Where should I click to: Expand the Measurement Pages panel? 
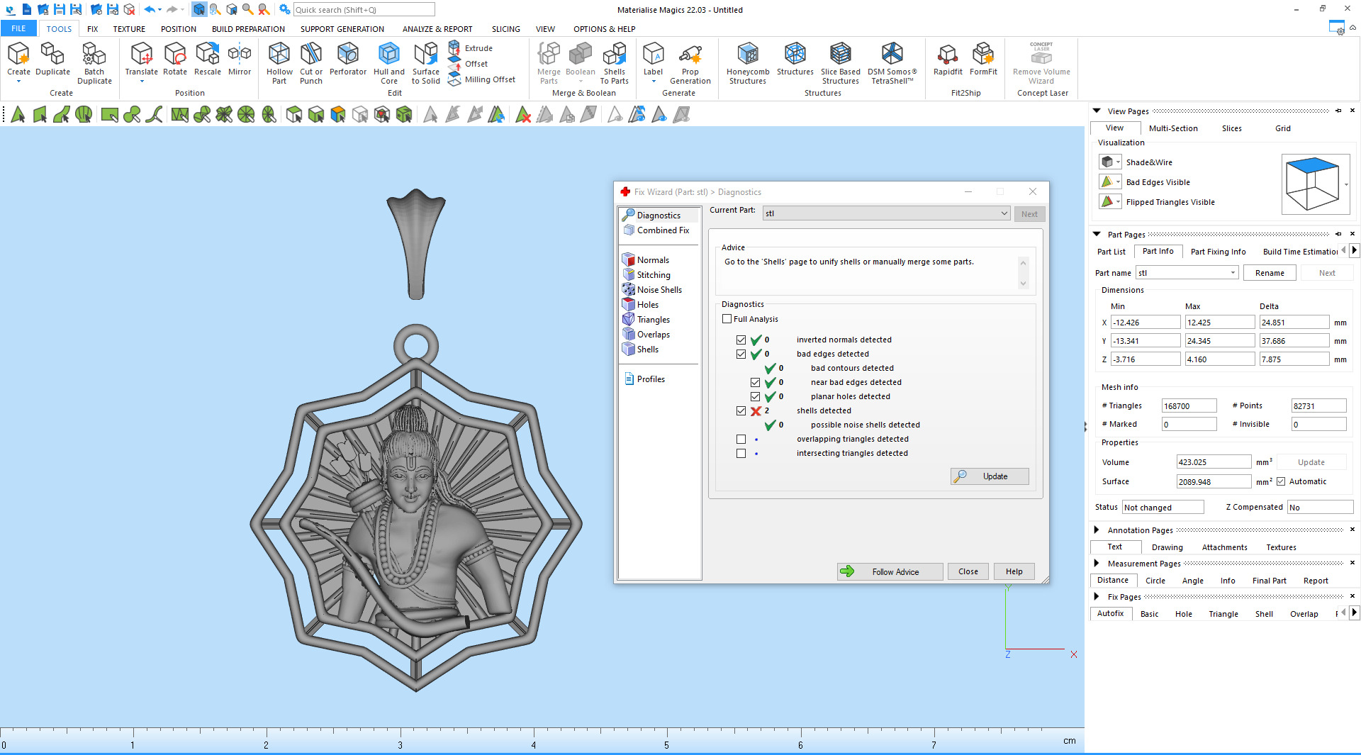coord(1097,564)
